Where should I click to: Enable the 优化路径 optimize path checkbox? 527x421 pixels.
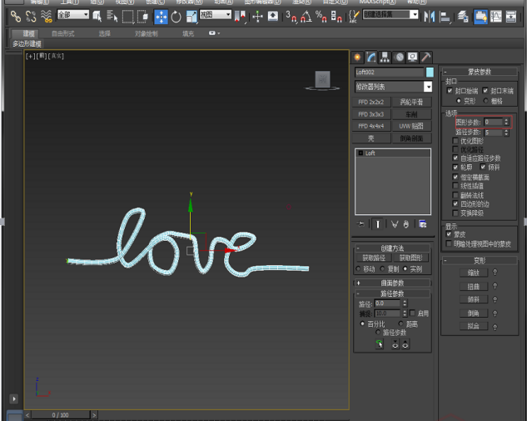click(x=455, y=149)
